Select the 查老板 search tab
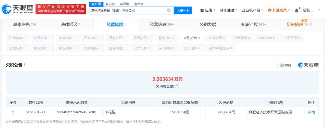 point(110,4)
